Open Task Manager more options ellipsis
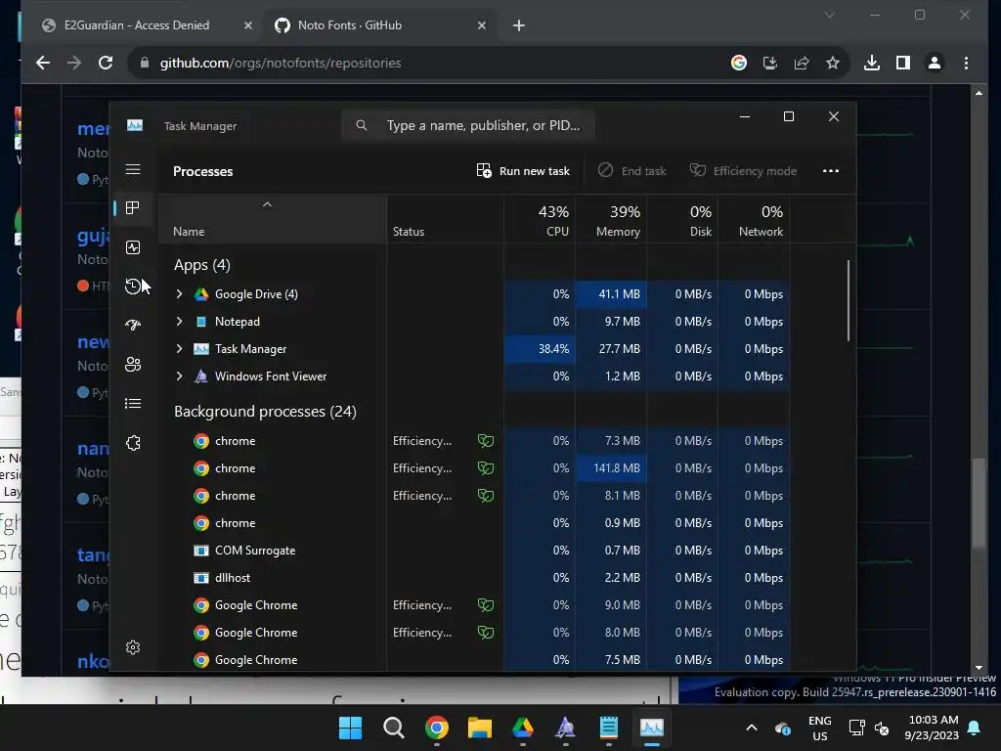The width and height of the screenshot is (1001, 751). click(x=831, y=170)
